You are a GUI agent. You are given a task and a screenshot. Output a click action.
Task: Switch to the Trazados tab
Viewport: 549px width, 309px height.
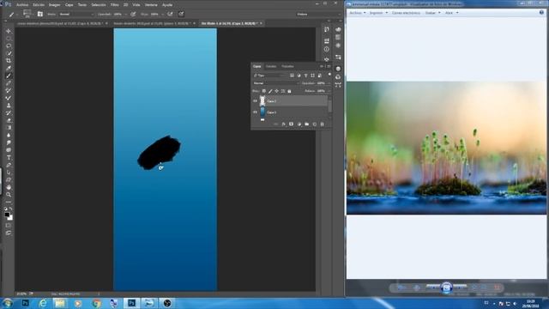pos(287,66)
